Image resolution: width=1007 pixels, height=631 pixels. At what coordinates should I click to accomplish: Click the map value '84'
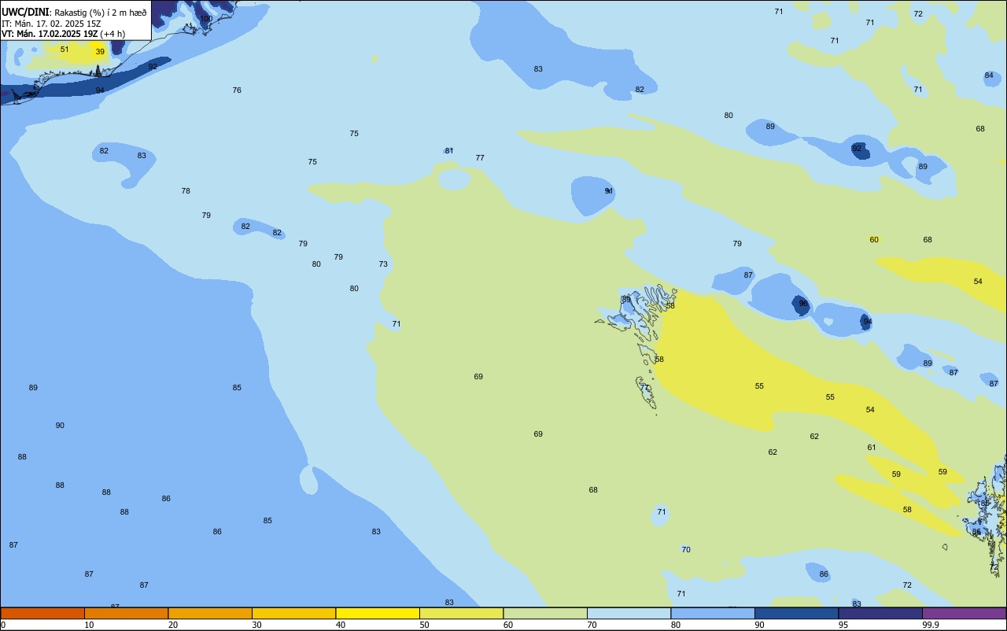(x=989, y=76)
